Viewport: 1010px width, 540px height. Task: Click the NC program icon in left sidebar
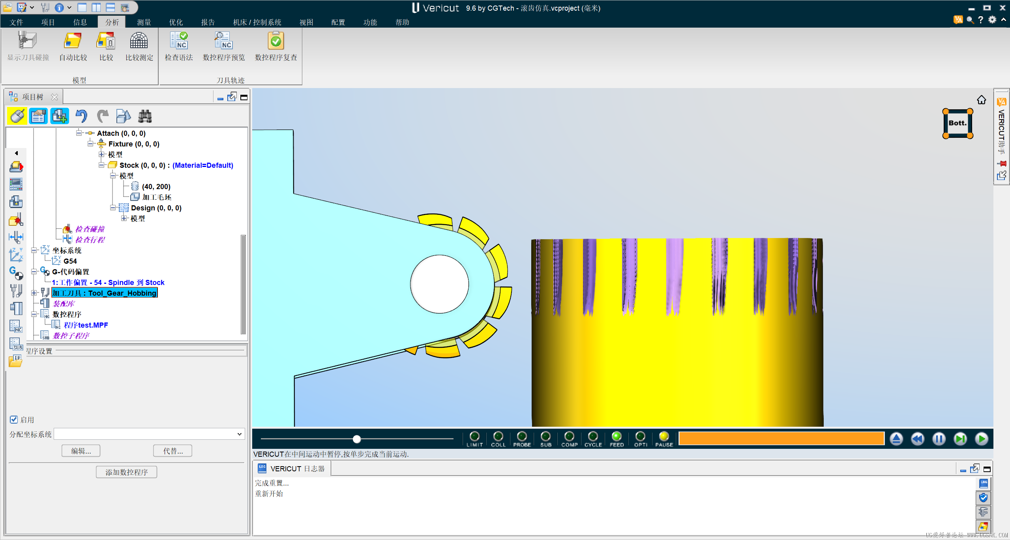coord(16,326)
